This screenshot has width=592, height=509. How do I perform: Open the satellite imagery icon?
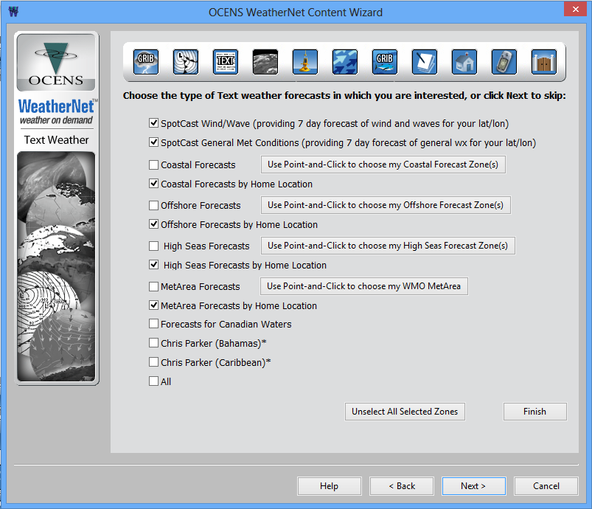[x=265, y=61]
